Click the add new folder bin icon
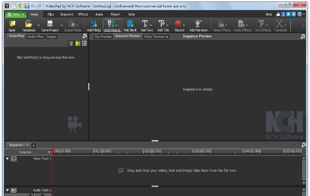This screenshot has width=310, height=196. coord(78,43)
